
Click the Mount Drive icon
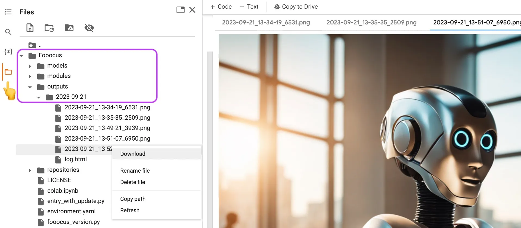[x=69, y=28]
